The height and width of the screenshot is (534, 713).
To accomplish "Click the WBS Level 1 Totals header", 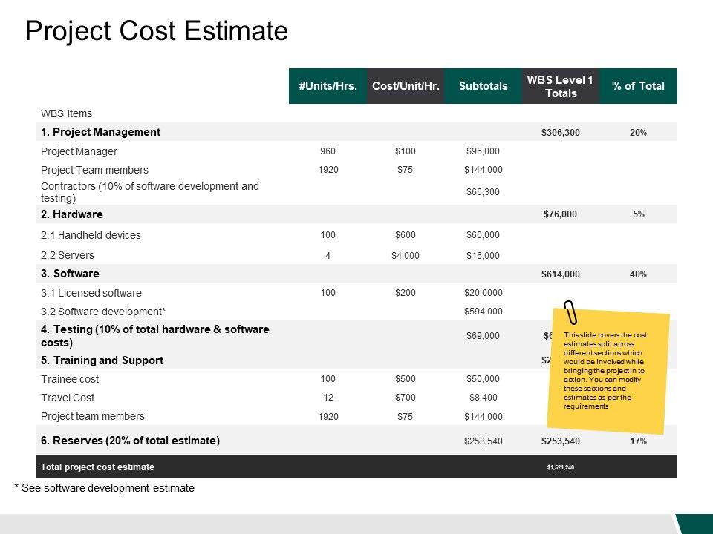I will (560, 86).
